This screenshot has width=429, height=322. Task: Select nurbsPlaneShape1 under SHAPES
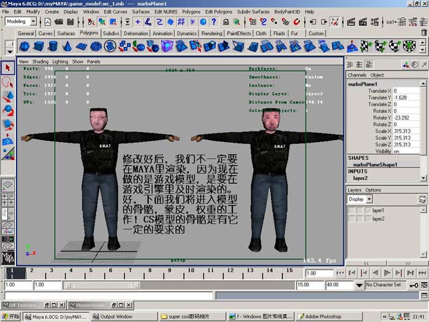pos(375,165)
